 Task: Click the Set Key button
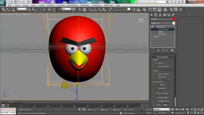tap(149, 113)
